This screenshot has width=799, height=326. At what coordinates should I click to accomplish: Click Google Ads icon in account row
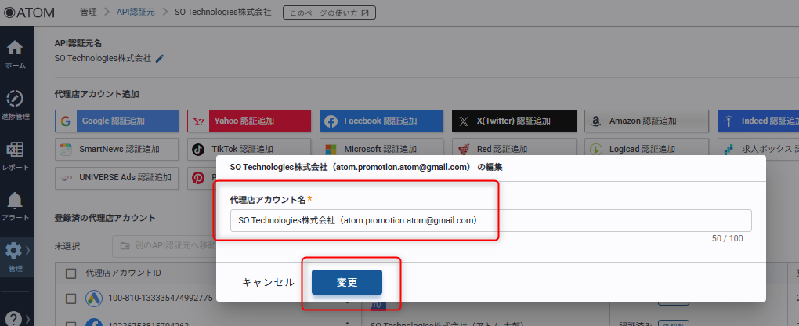93,299
